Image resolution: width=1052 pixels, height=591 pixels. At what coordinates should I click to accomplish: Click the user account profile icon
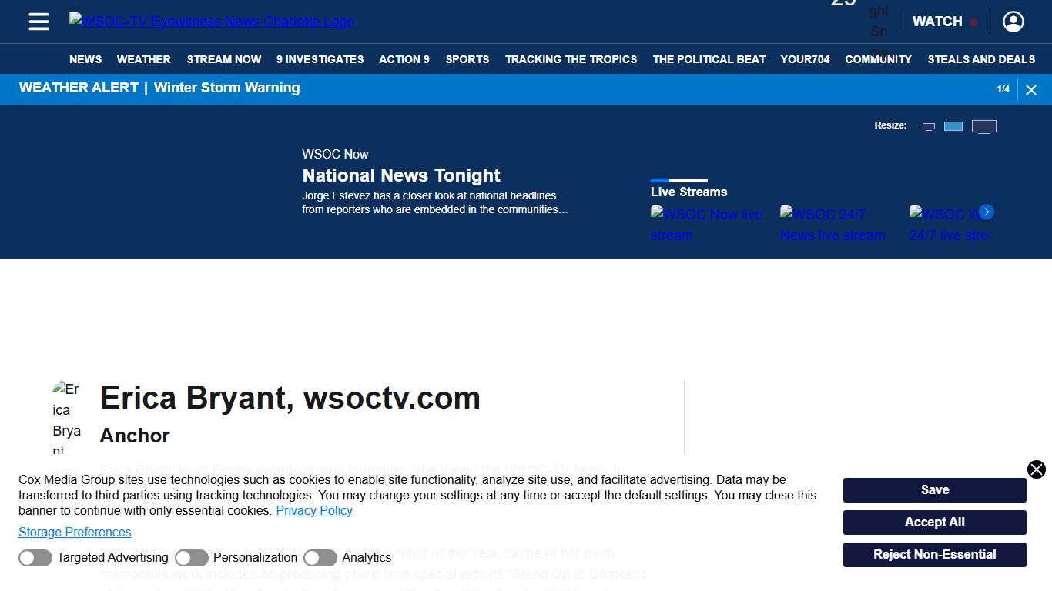tap(1013, 22)
